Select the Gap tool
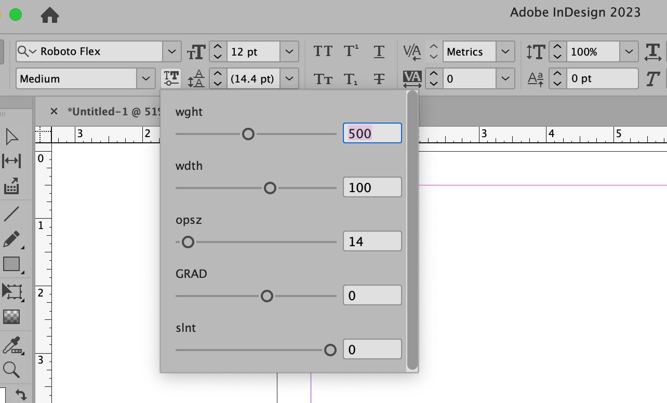The image size is (667, 403). (11, 161)
